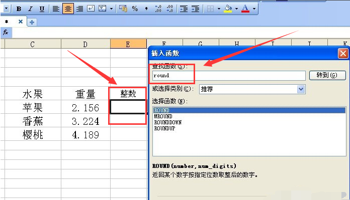
Task: Click the 整数 header cell
Action: click(x=128, y=94)
